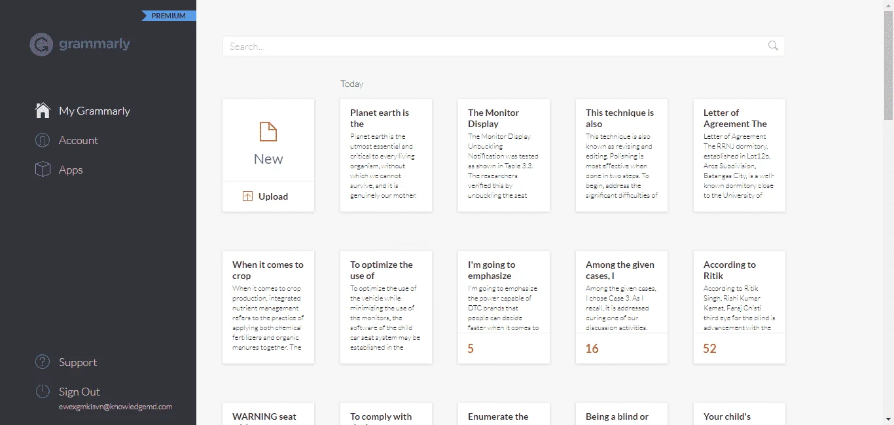Open 'Among the given cases, I' document

pyautogui.click(x=622, y=307)
